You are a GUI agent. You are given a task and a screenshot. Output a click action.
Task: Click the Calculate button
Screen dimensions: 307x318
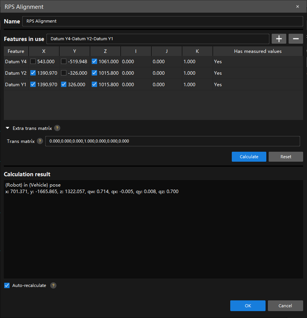coord(249,157)
